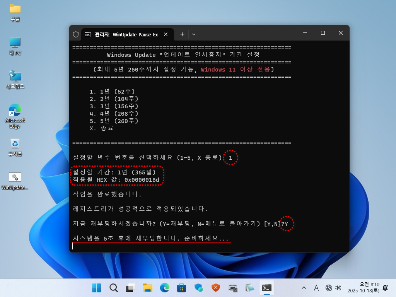Click the '시스템을 5초 후에 재부팅합니다' line
This screenshot has width=396, height=297.
(151, 238)
